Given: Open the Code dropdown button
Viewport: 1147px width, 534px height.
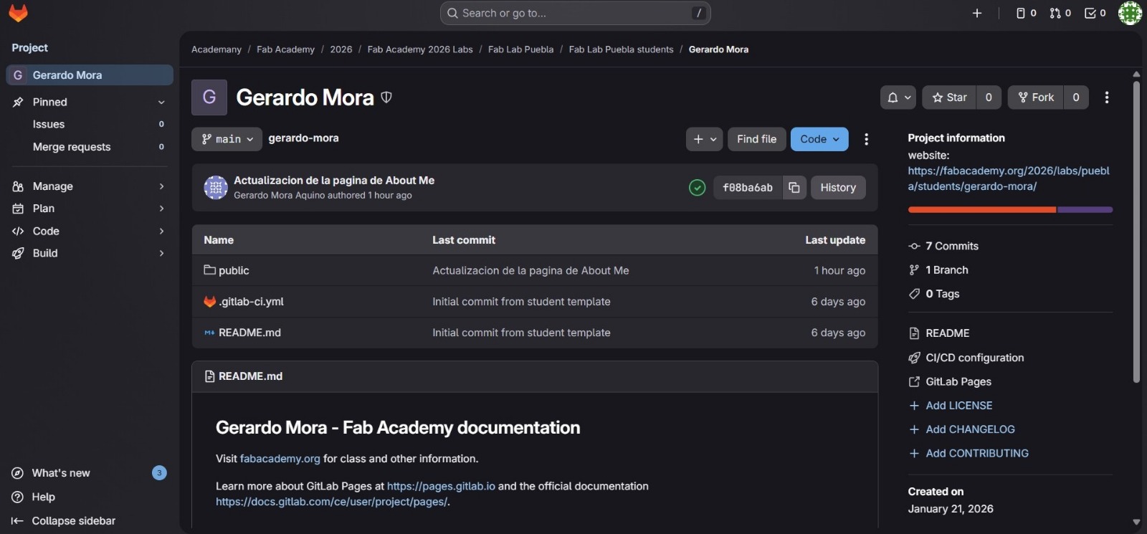Looking at the screenshot, I should click(x=819, y=139).
